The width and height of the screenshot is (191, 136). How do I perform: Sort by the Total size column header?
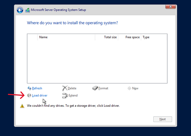click(107, 37)
